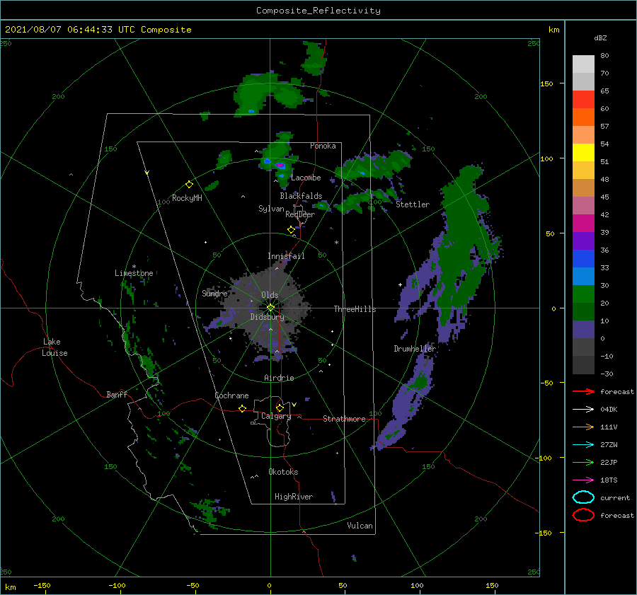Click the Limestone label
The width and height of the screenshot is (637, 595).
point(134,273)
